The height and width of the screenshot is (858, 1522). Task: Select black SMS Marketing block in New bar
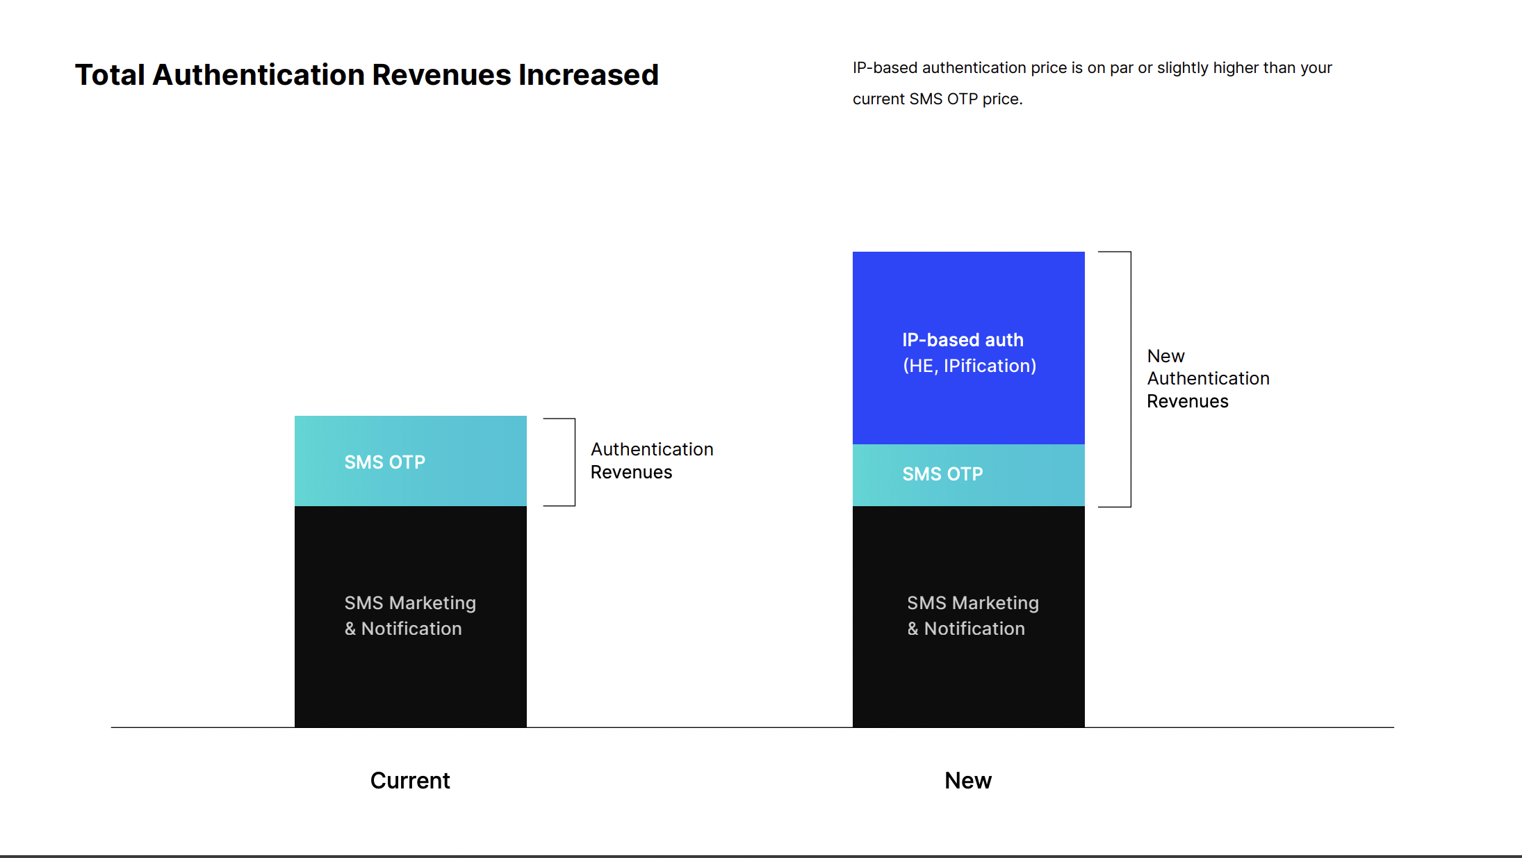click(968, 617)
